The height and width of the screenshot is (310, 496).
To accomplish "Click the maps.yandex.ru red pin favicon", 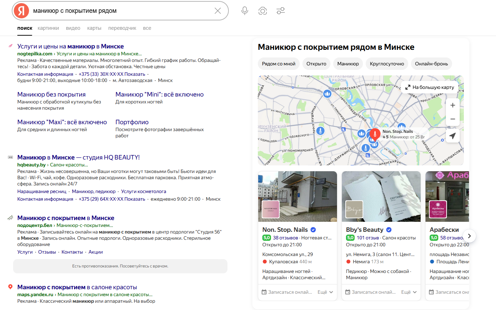I will [10, 287].
